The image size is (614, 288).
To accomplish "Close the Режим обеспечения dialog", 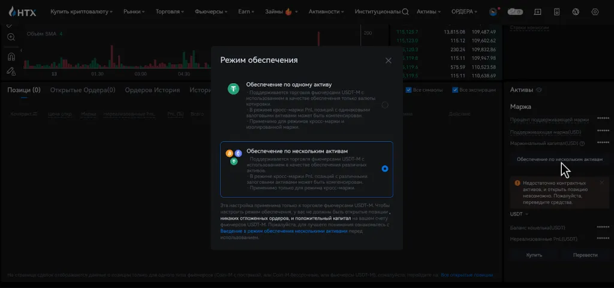I will click(389, 60).
